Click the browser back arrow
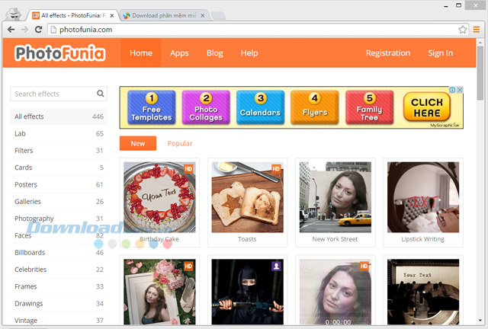Viewport: 488px width, 329px height. point(11,30)
